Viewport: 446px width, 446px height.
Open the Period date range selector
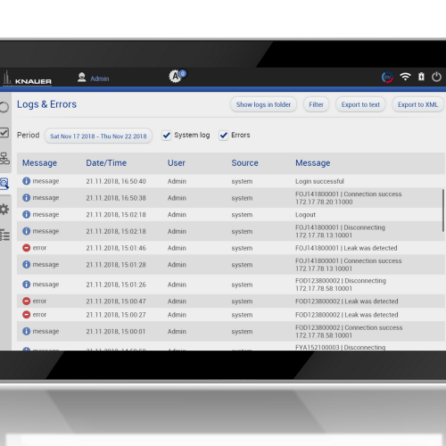coord(98,136)
